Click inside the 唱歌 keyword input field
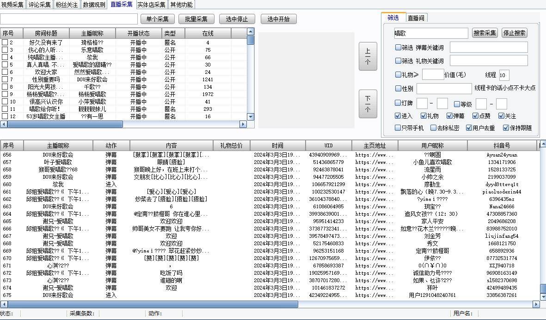The width and height of the screenshot is (546, 320). tap(430, 33)
